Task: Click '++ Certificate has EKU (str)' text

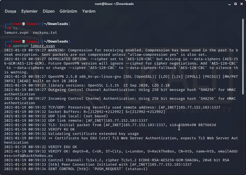Action: [79, 138]
